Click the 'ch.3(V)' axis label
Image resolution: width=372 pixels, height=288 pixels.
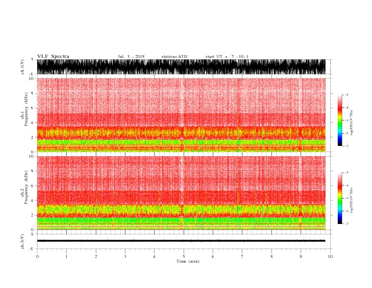coord(23,241)
